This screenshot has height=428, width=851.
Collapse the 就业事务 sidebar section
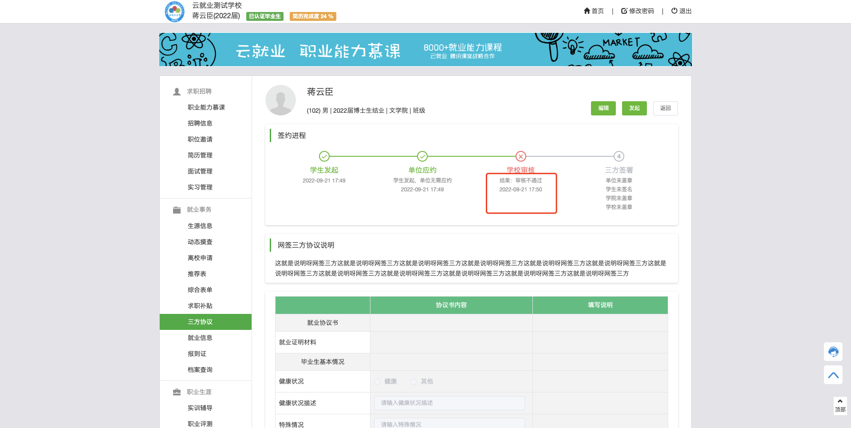pos(199,210)
